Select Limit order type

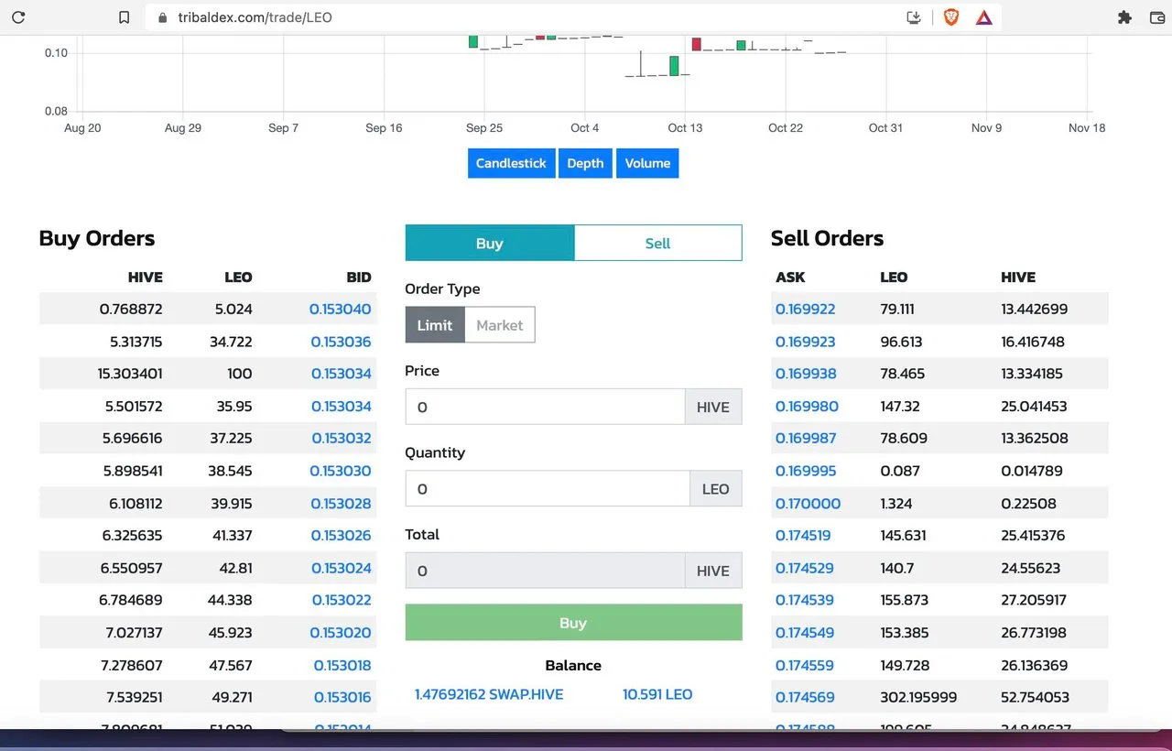(x=435, y=325)
